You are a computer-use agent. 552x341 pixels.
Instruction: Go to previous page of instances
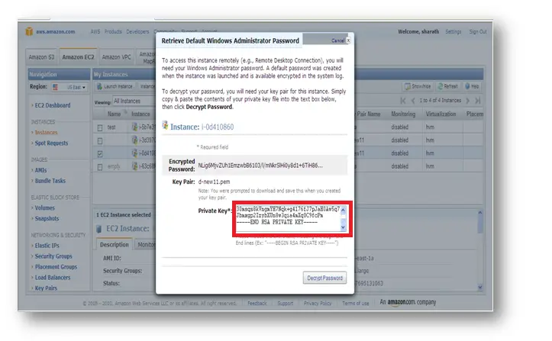point(413,101)
